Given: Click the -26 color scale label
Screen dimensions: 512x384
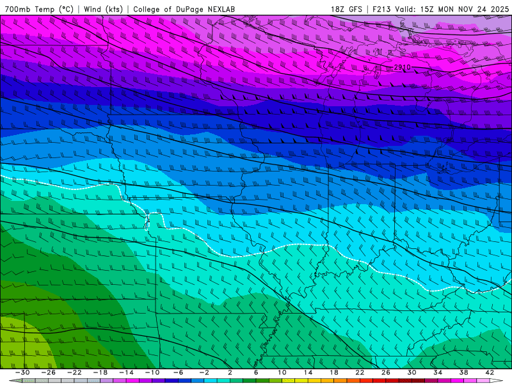Looking at the screenshot, I should (x=49, y=372).
